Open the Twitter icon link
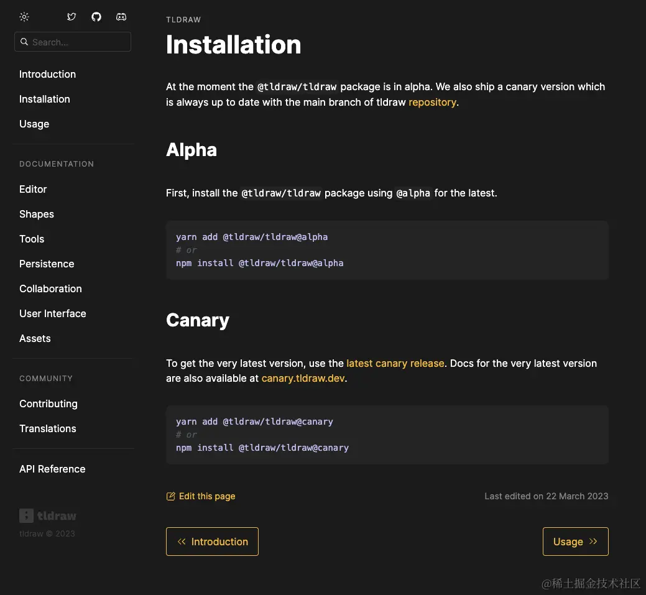The width and height of the screenshot is (646, 595). click(x=72, y=17)
